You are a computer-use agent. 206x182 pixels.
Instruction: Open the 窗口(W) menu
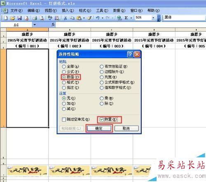click(x=136, y=11)
